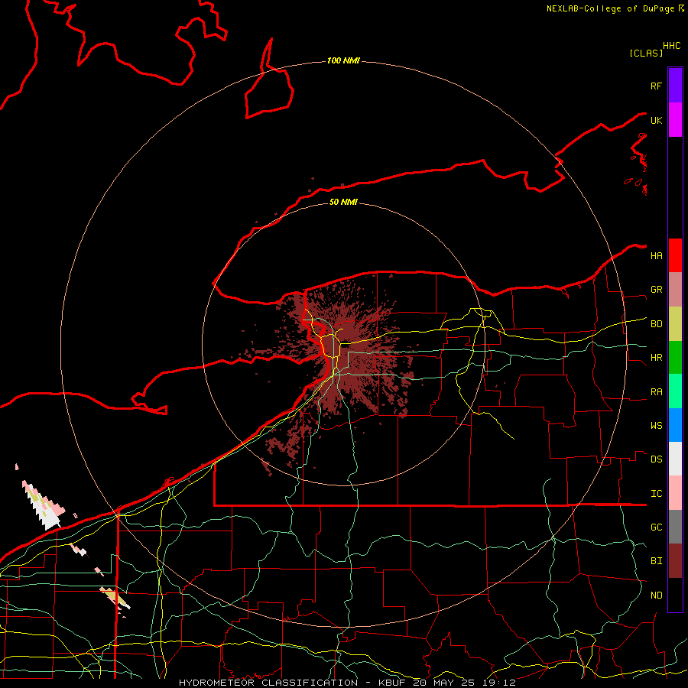This screenshot has width=688, height=688.
Task: Click the IC light pink legend swatch
Action: tap(675, 493)
